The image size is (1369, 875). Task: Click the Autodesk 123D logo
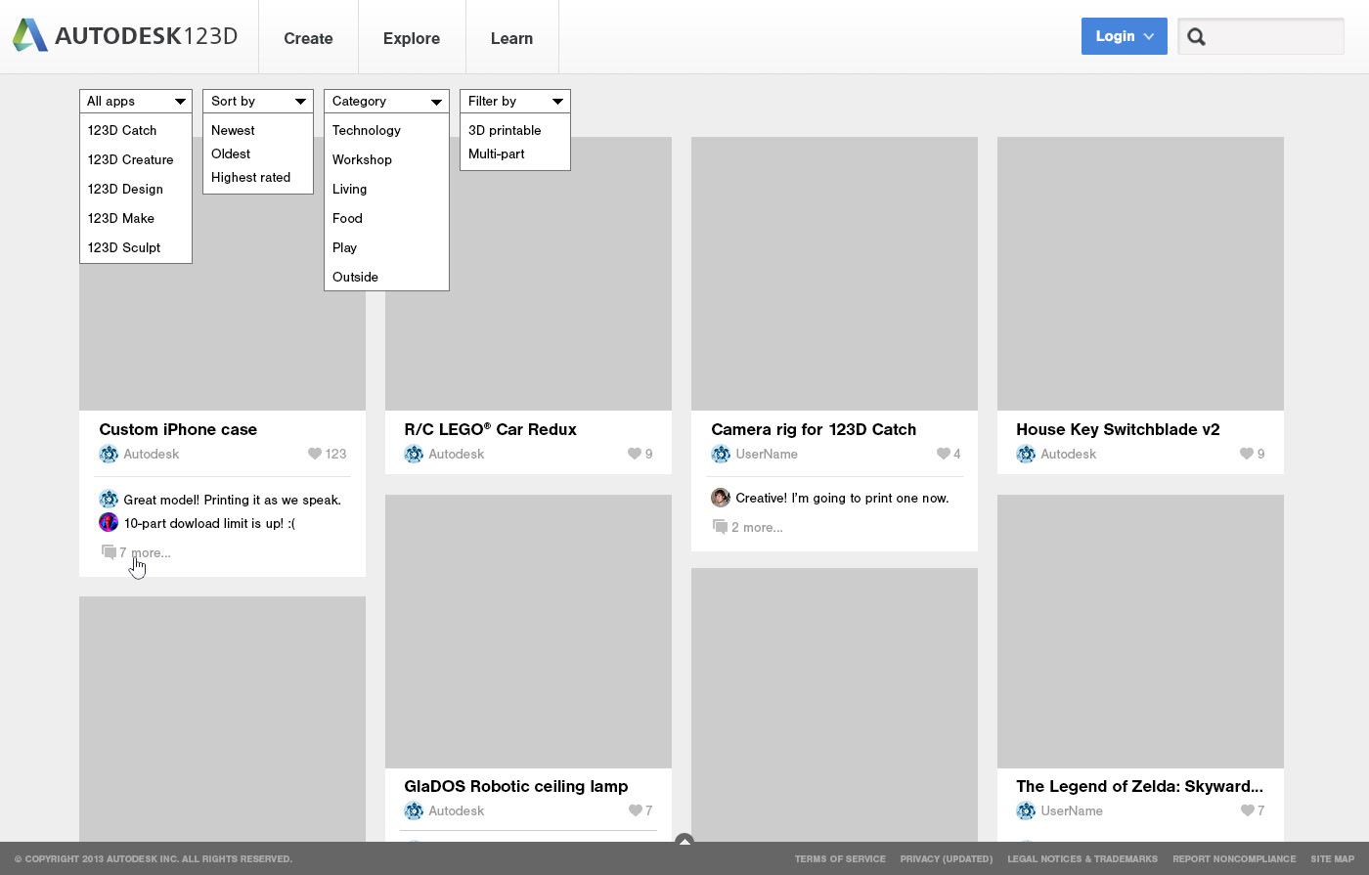pyautogui.click(x=125, y=36)
